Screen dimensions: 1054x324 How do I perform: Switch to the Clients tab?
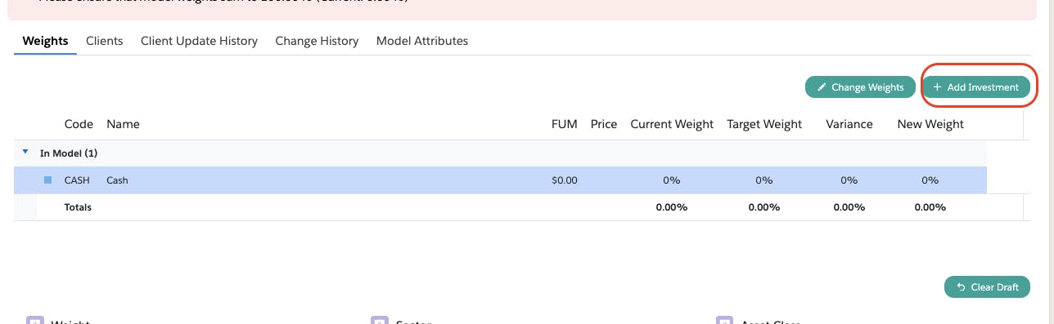[104, 41]
